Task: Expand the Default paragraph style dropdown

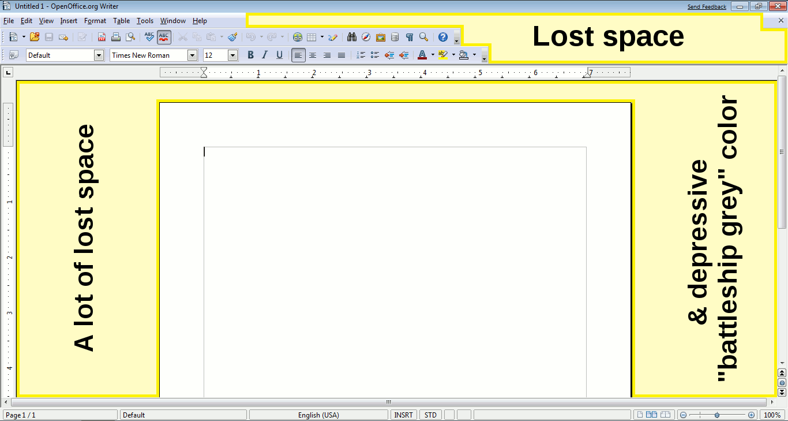Action: [x=99, y=55]
